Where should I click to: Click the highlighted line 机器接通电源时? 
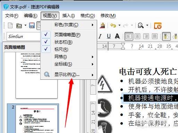click(x=151, y=98)
